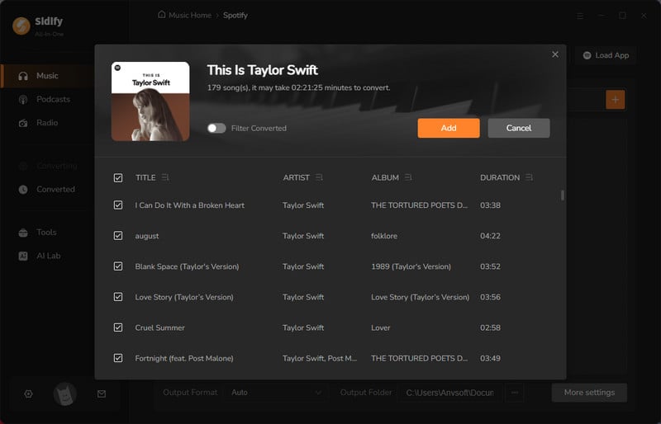Sort list by the TITLE sort icon
This screenshot has width=661, height=424.
point(165,177)
